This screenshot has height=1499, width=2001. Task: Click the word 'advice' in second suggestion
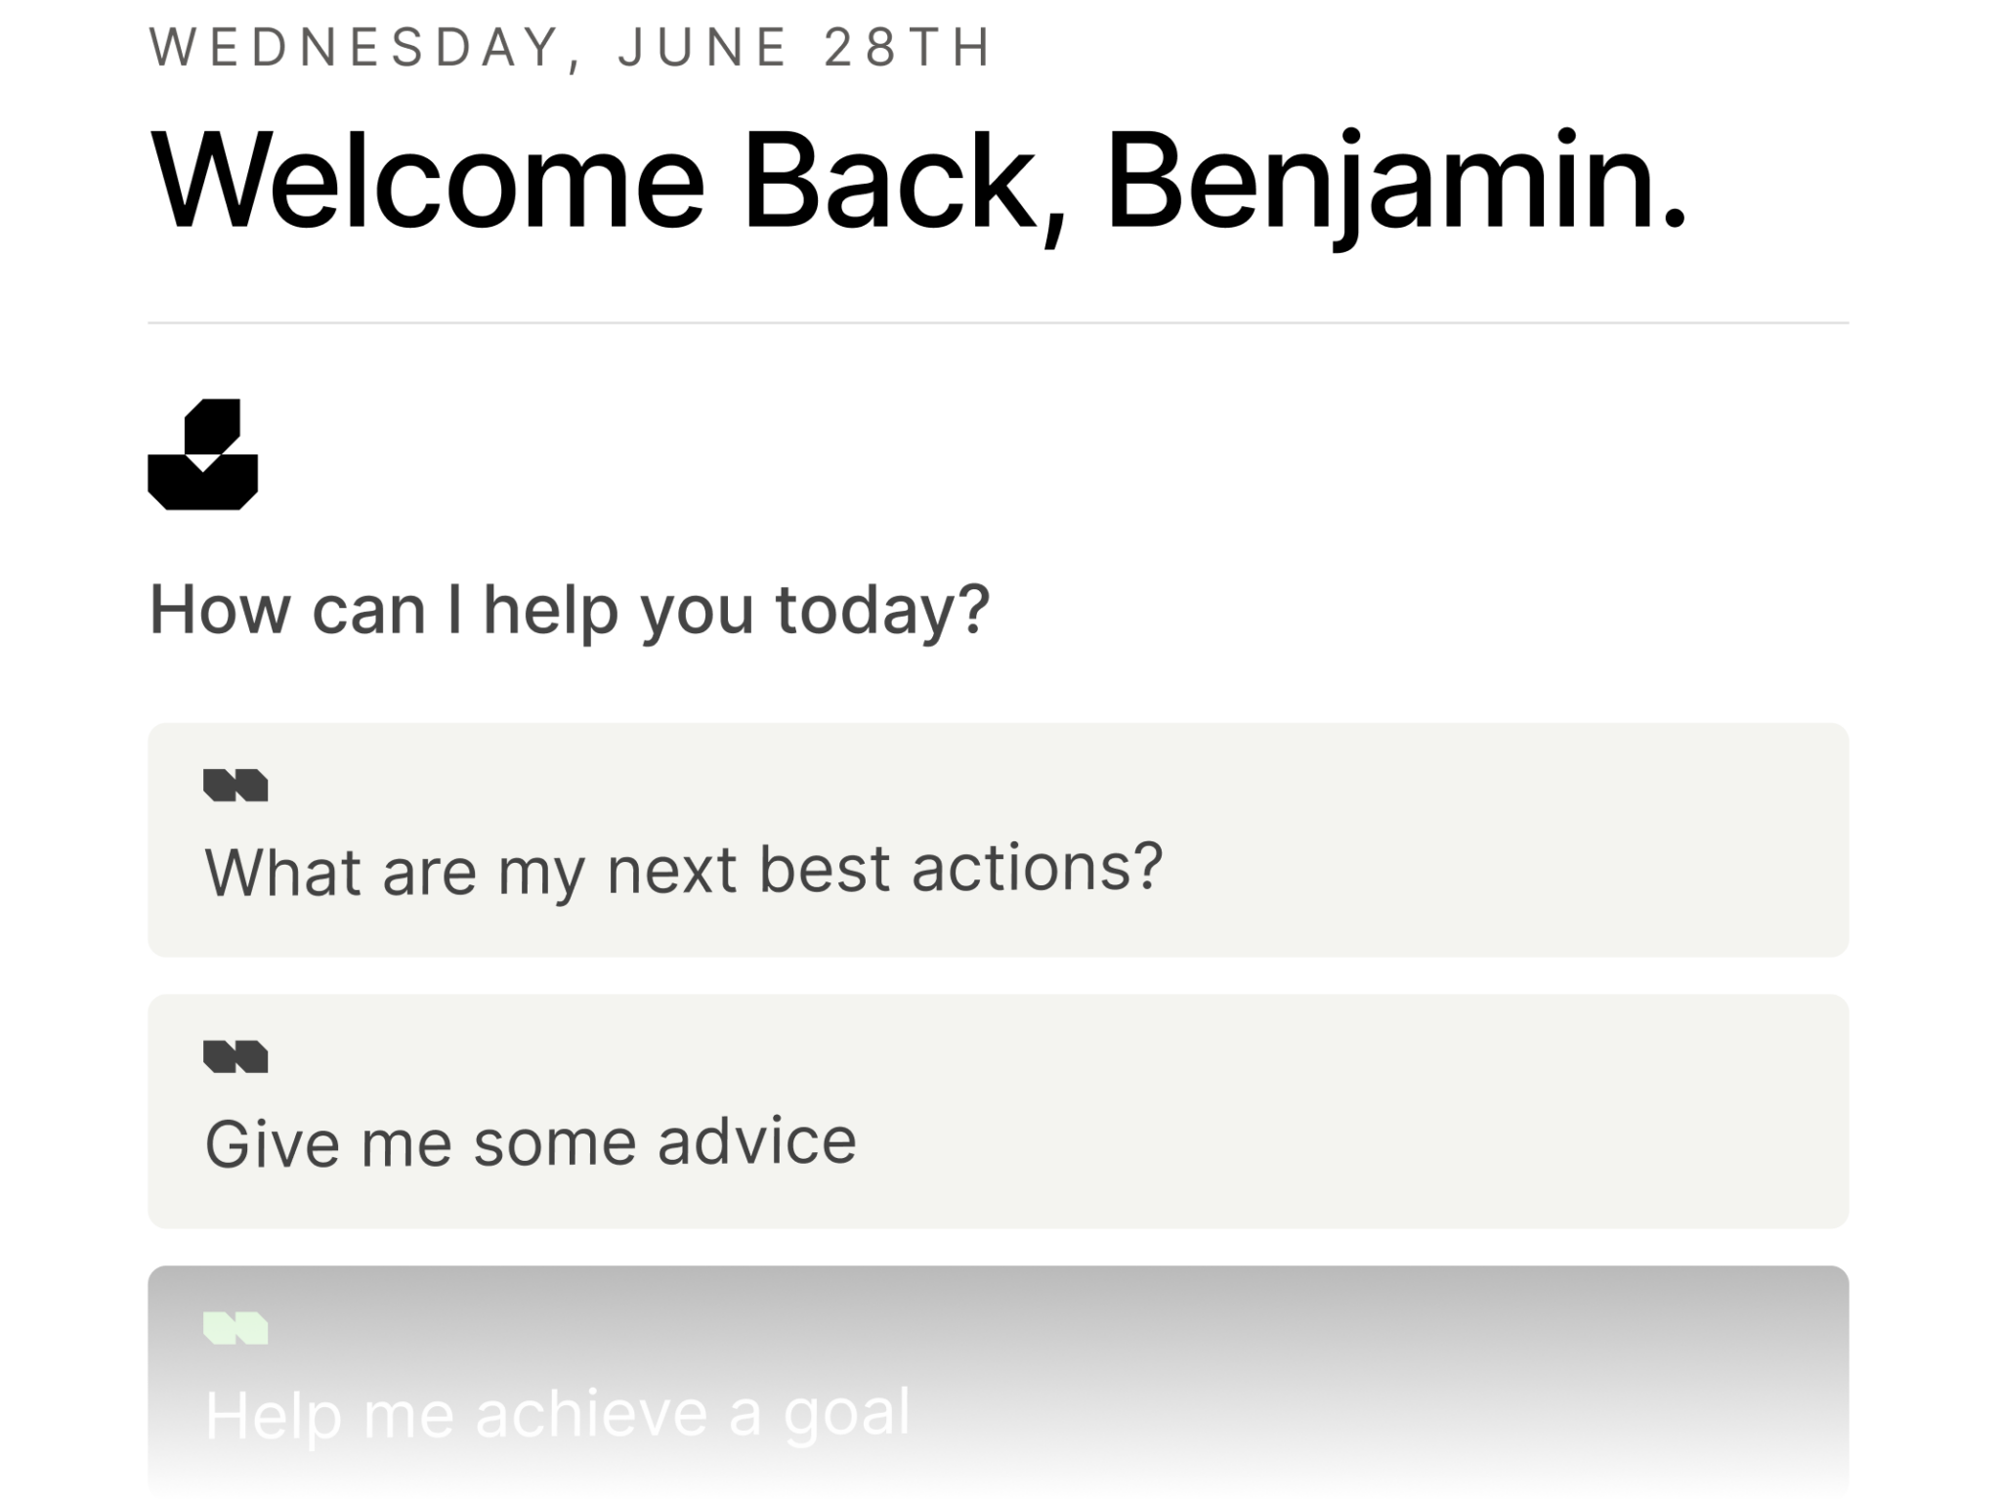pos(757,1141)
